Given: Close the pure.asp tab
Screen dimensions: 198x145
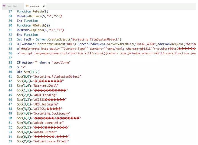Looking at the screenshot, I should click(44, 6).
